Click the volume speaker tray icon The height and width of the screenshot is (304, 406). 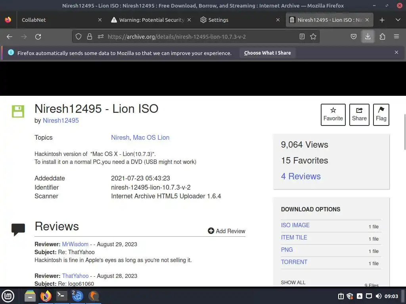tap(379, 296)
